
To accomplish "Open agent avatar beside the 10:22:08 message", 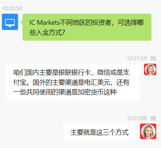I will (148, 131).
